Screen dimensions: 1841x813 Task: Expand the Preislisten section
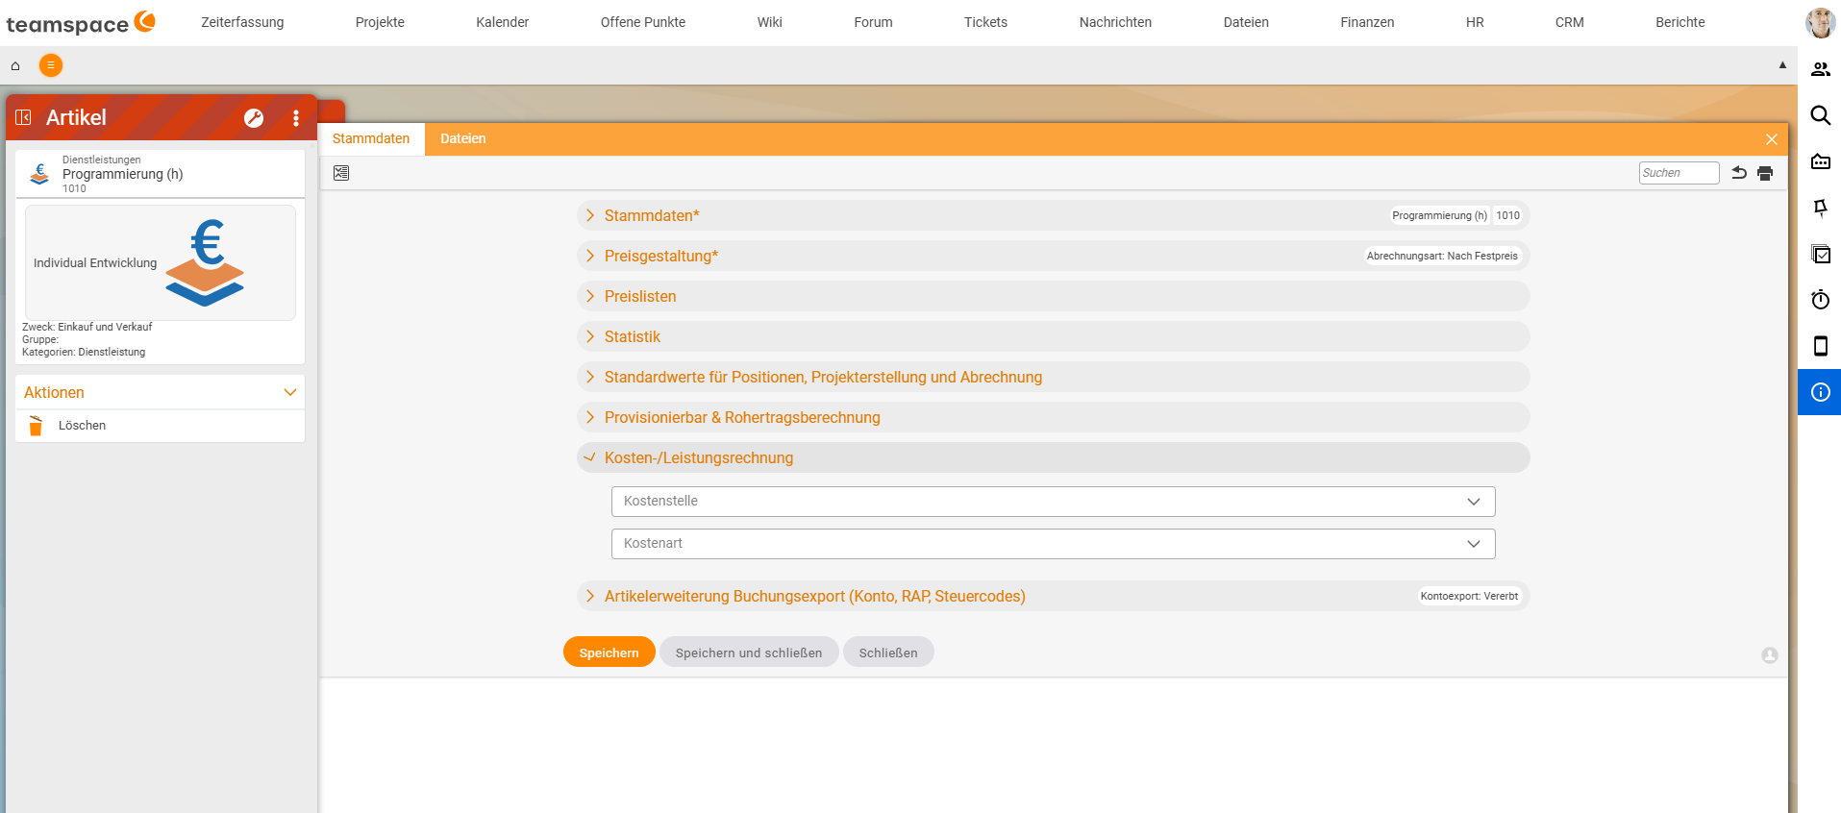[1053, 296]
